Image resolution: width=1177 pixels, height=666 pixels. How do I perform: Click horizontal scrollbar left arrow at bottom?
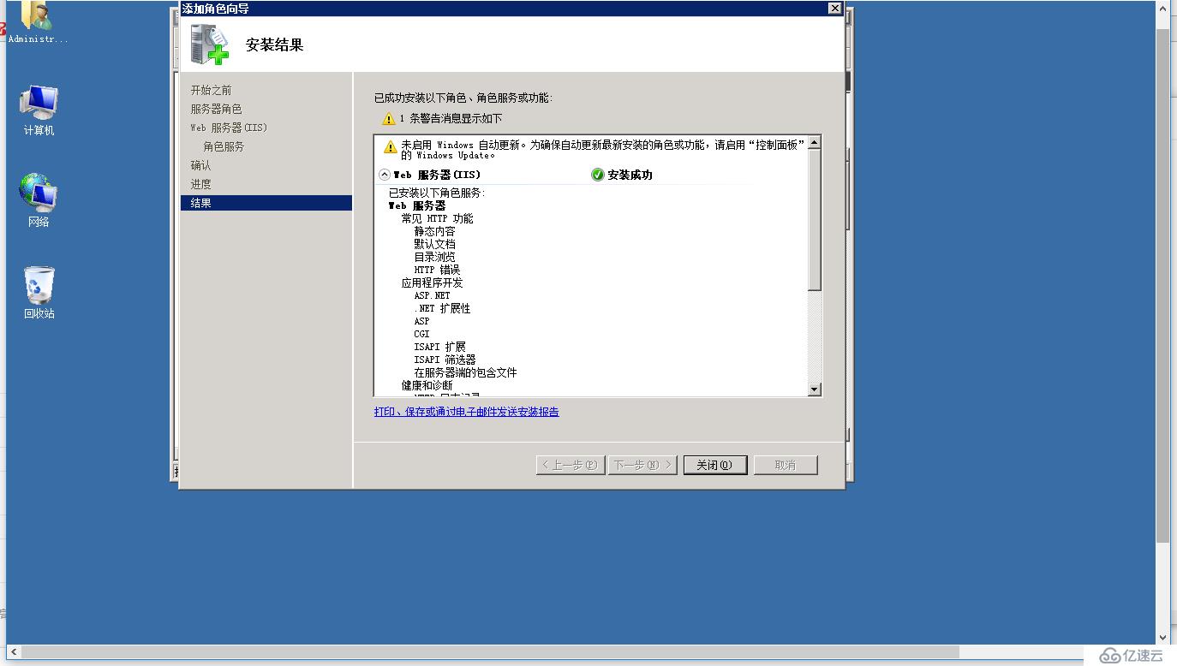click(14, 652)
